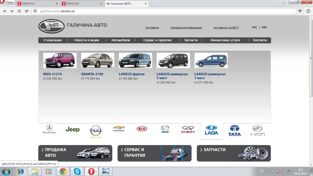313x176 pixels.
Task: Click the purple NIVA 21214 photo
Action: click(60, 60)
